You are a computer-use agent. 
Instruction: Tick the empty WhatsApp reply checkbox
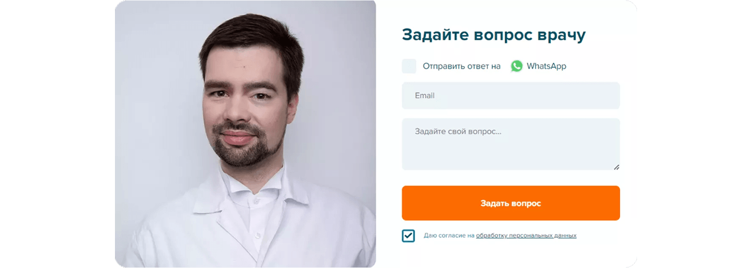pyautogui.click(x=409, y=66)
